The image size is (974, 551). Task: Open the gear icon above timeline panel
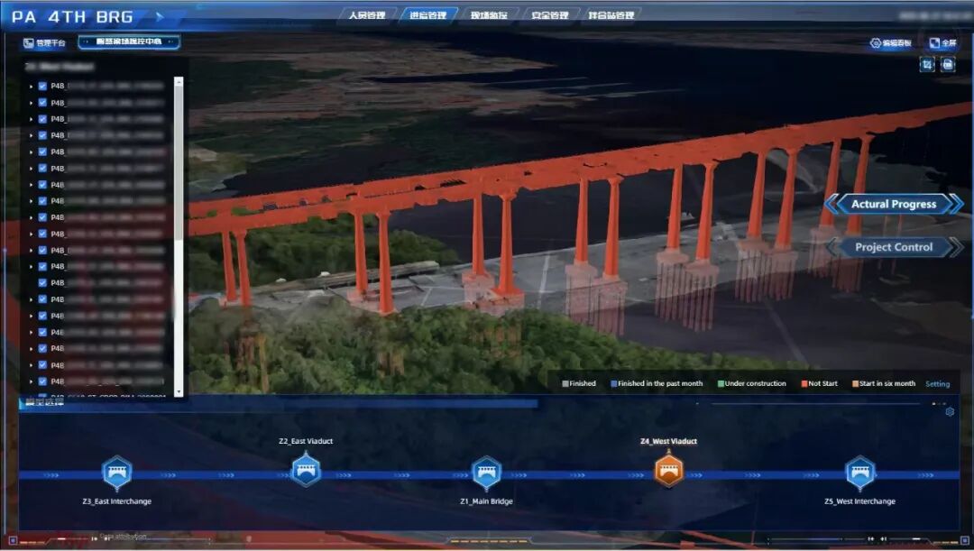[x=950, y=412]
